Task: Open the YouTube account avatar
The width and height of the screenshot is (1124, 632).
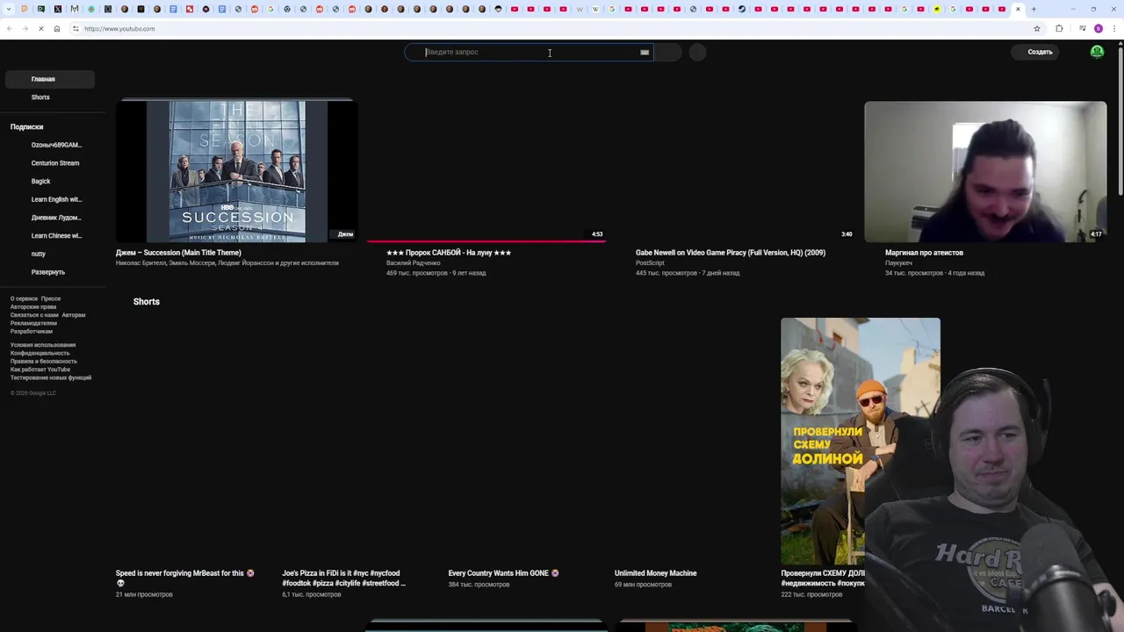Action: tap(1097, 52)
